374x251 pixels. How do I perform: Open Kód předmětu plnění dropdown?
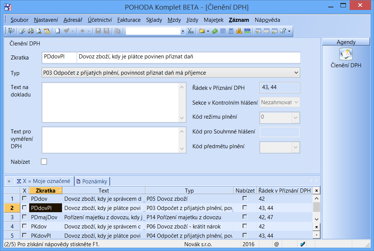295,147
